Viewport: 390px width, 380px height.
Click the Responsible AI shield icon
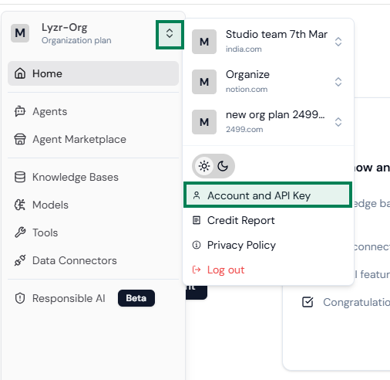coord(20,298)
